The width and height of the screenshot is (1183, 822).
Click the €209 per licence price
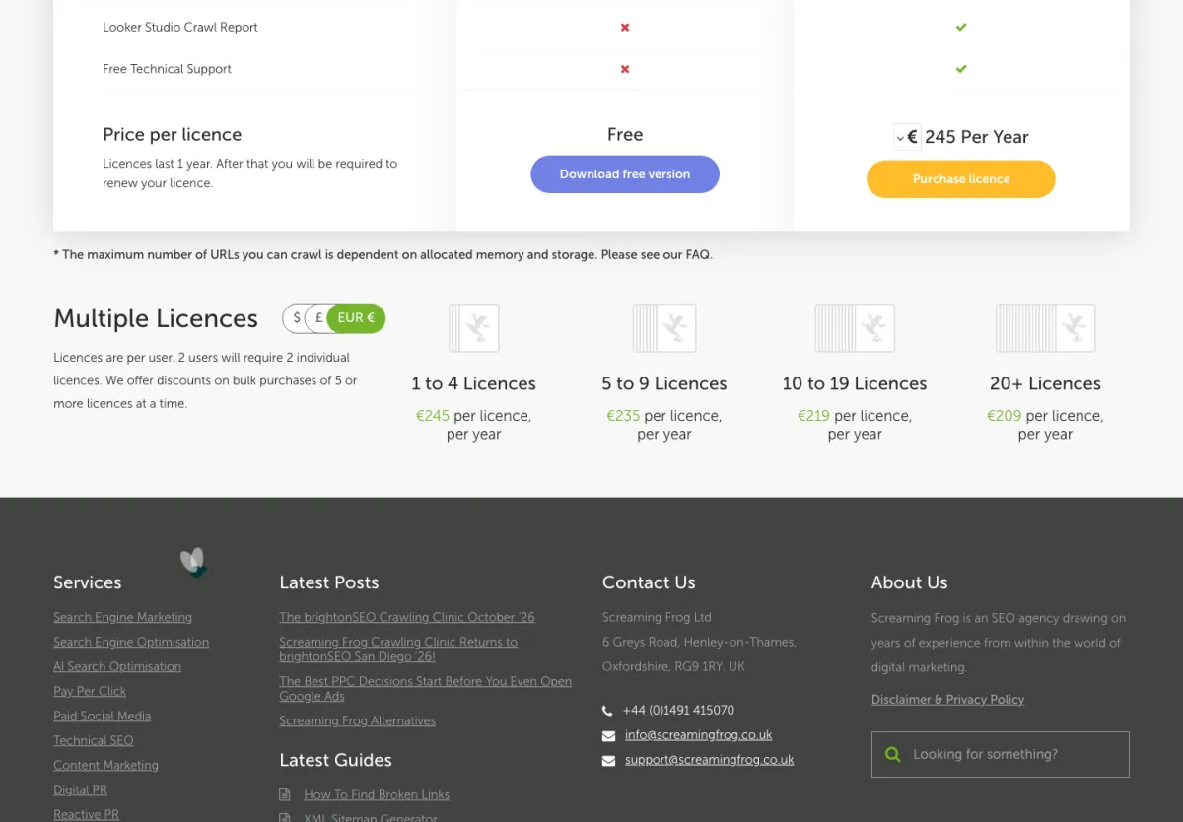1004,415
